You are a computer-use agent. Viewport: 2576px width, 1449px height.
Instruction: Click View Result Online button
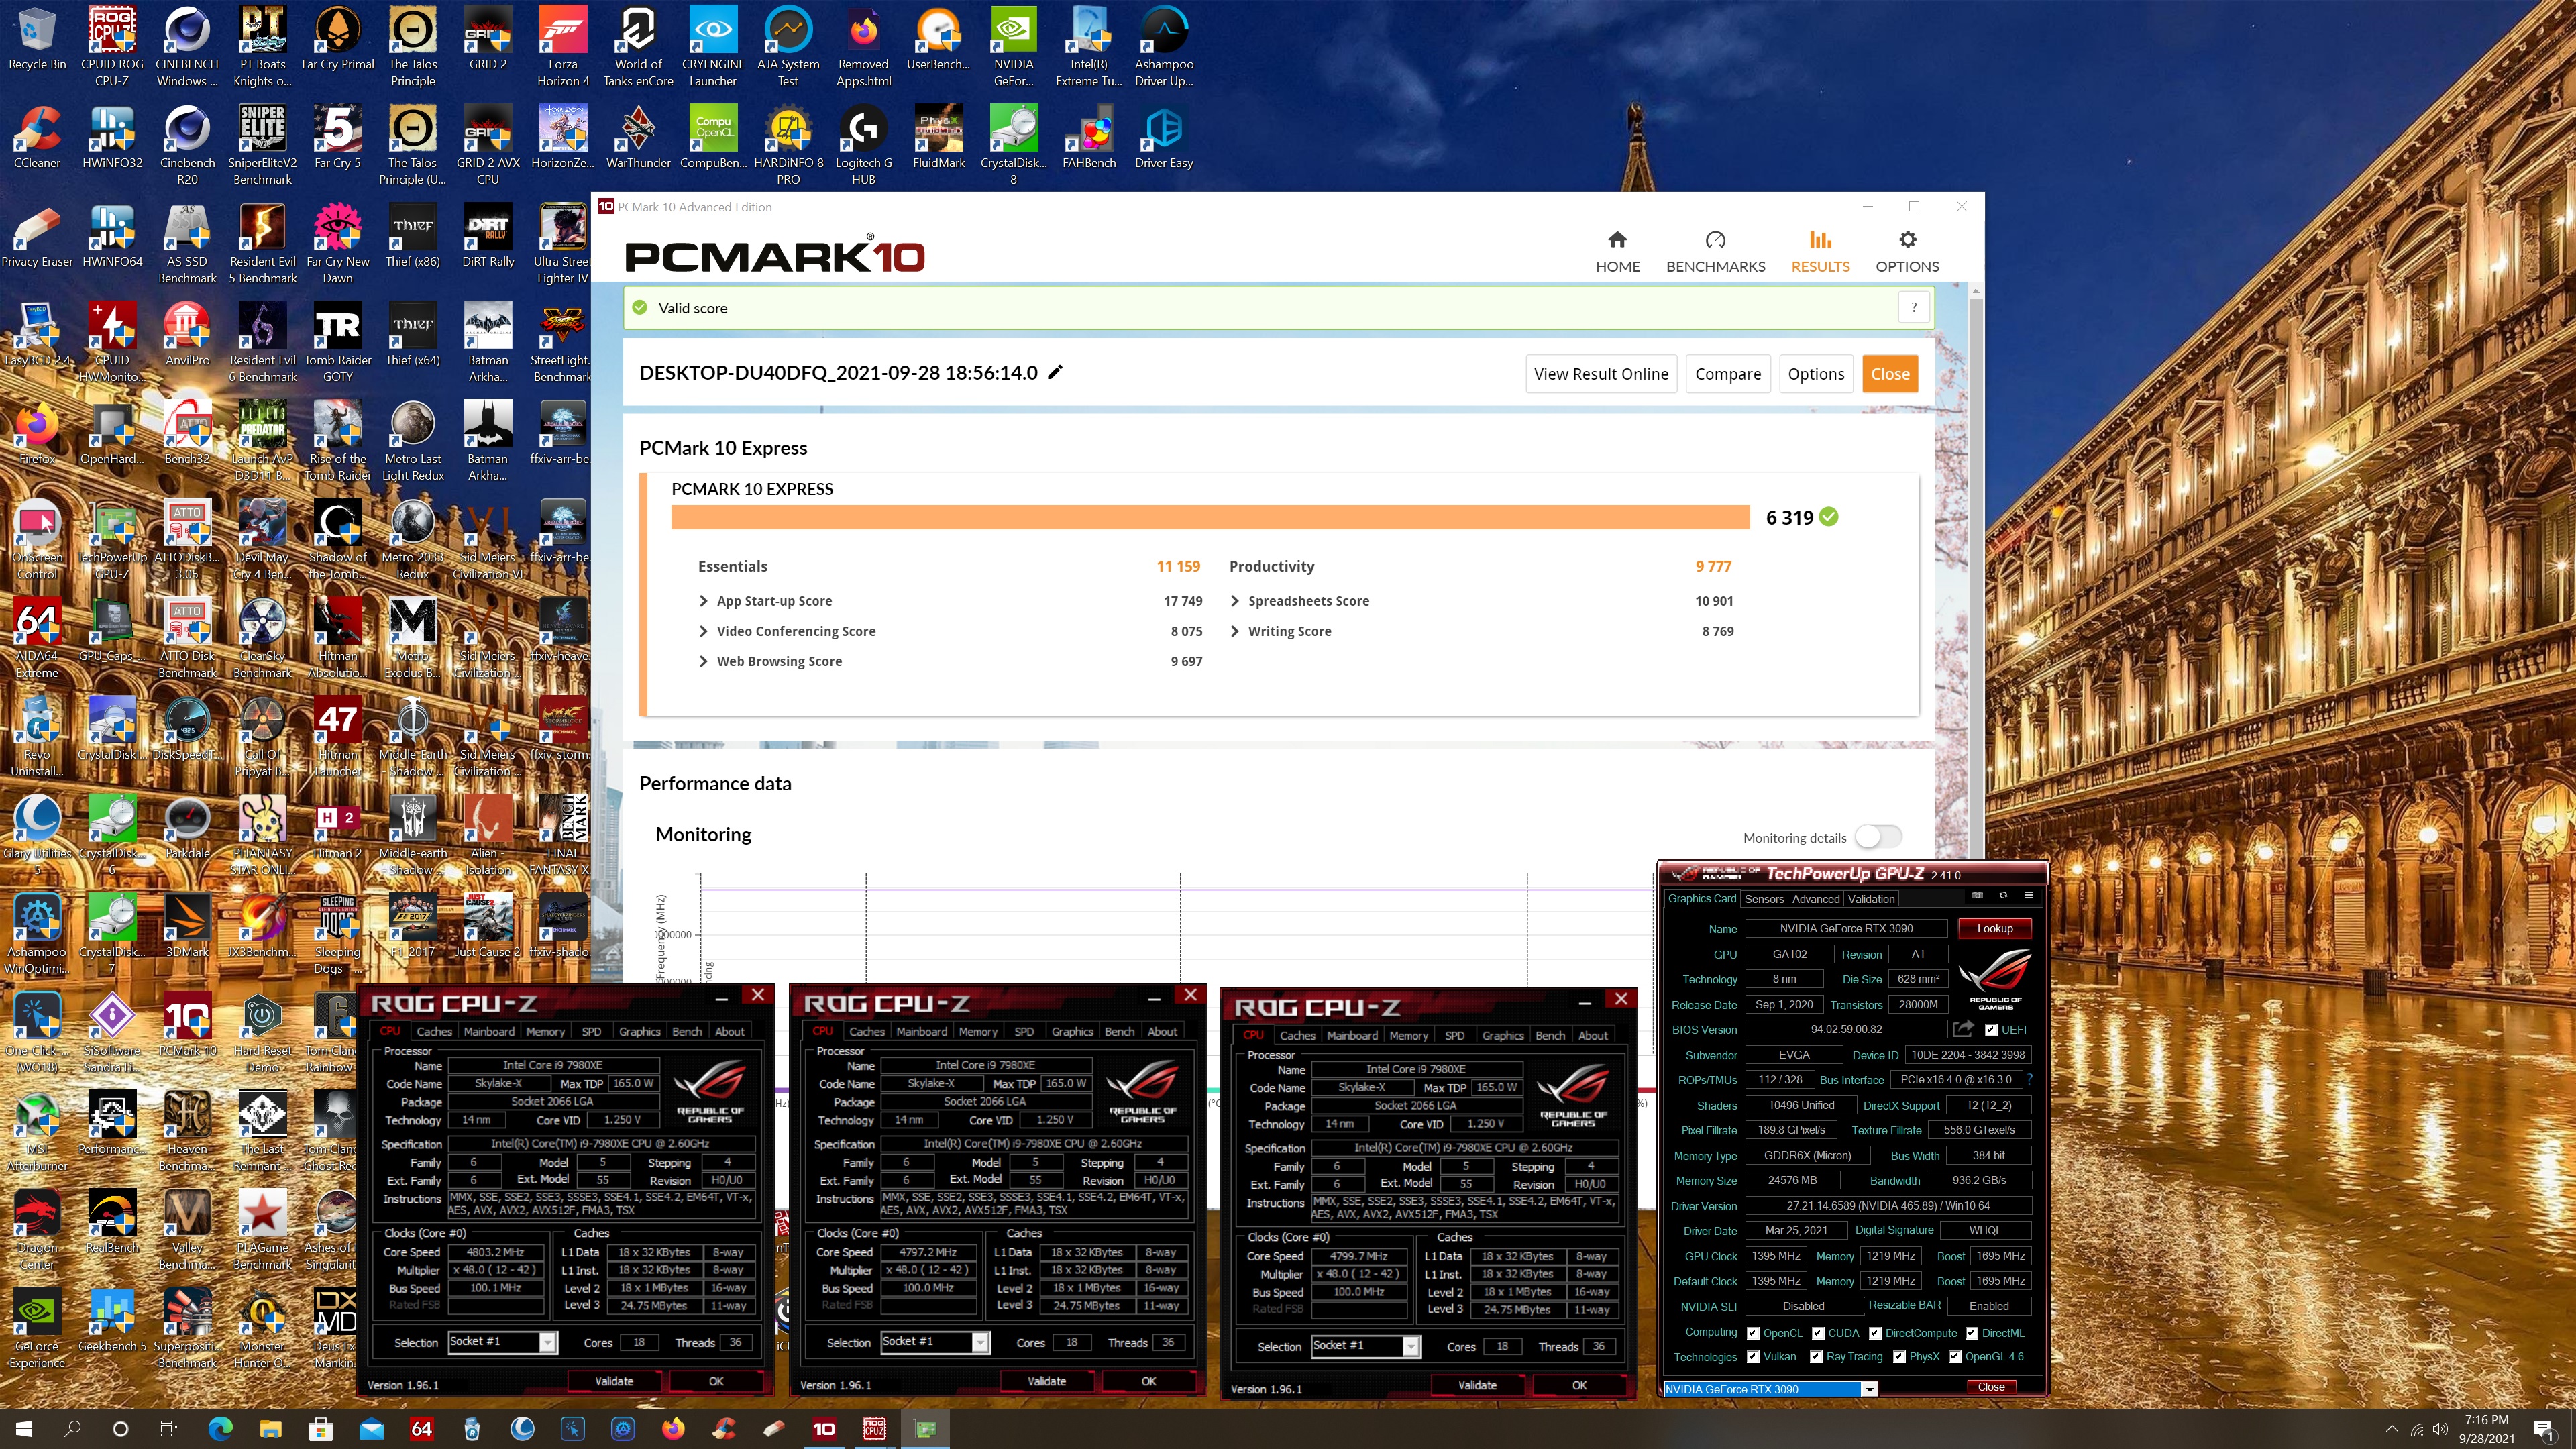click(1600, 373)
